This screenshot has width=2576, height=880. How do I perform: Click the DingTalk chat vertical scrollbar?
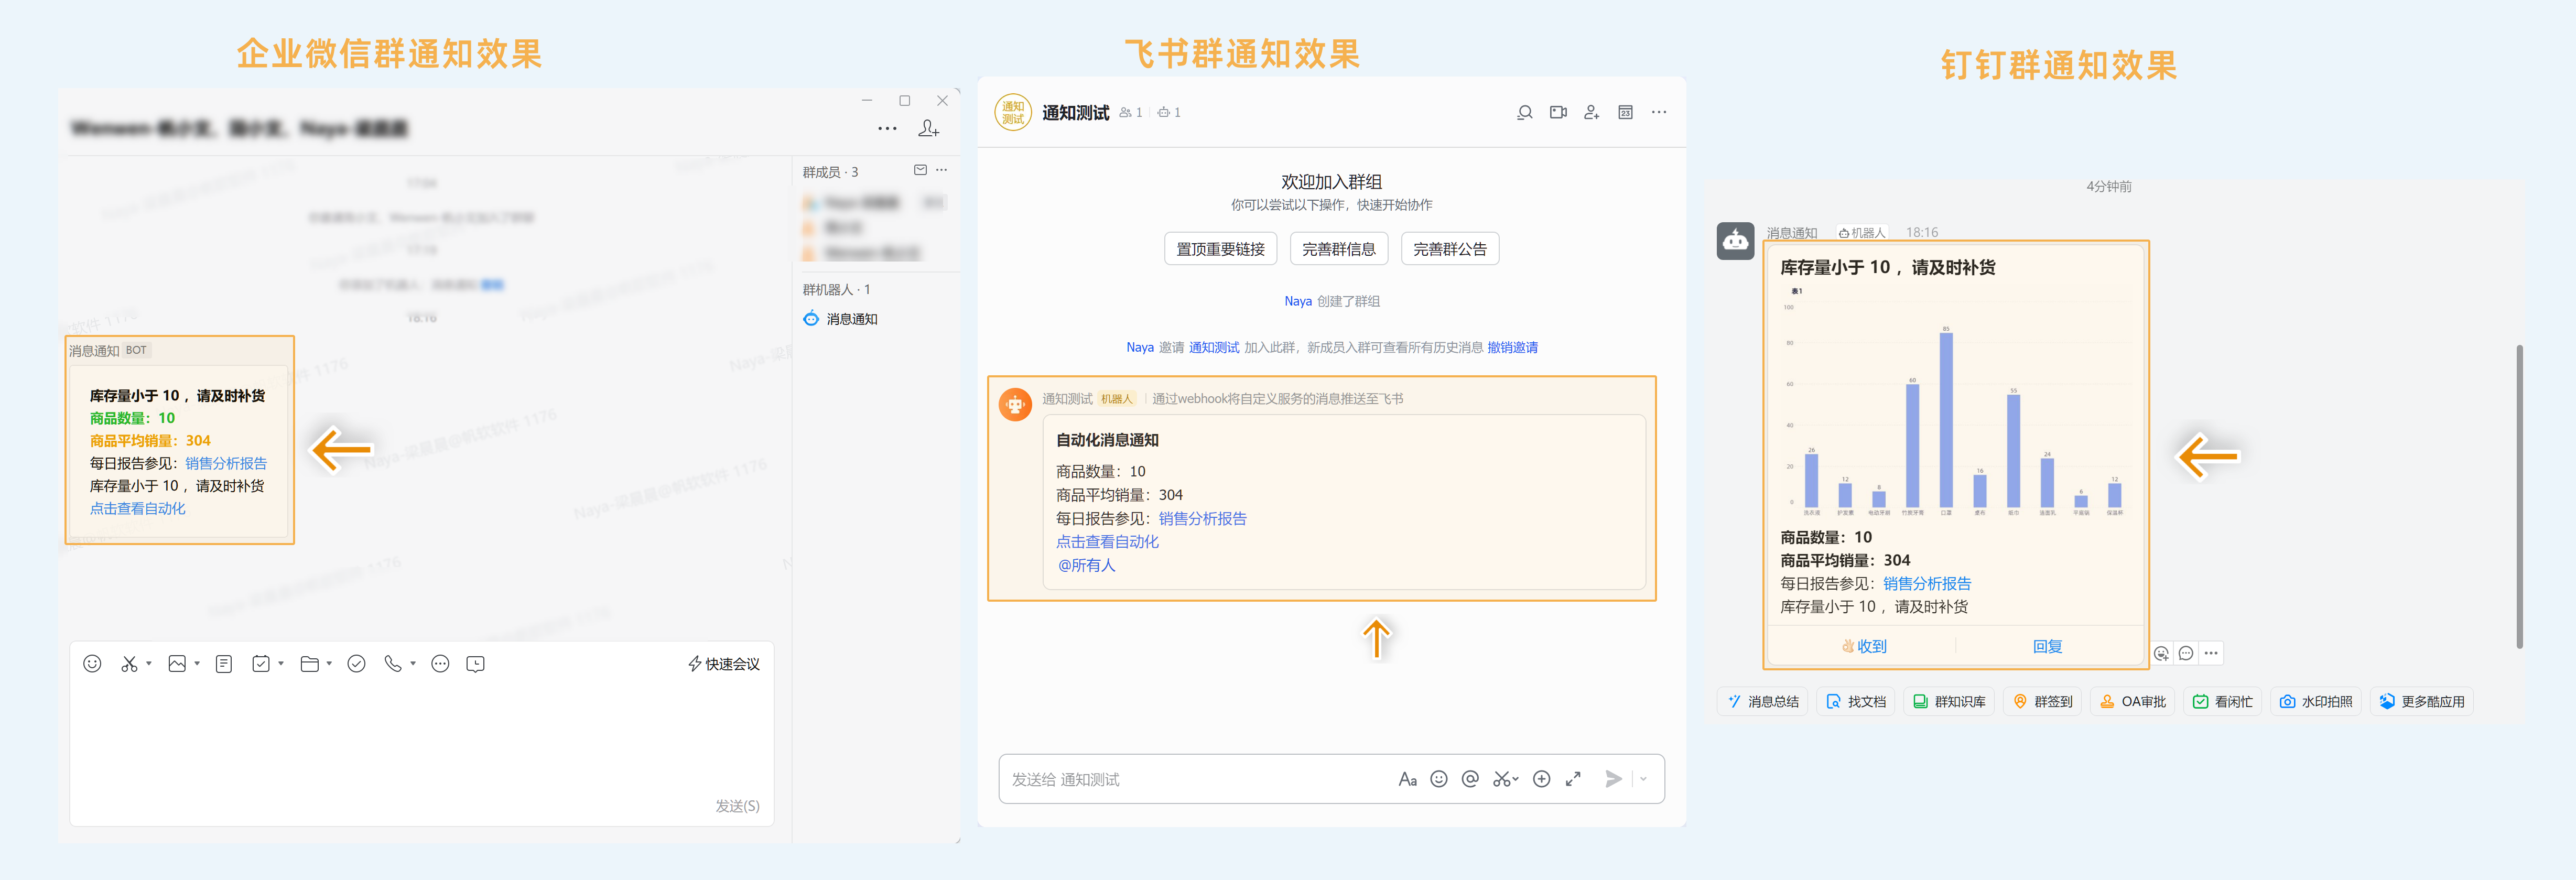click(x=2519, y=496)
